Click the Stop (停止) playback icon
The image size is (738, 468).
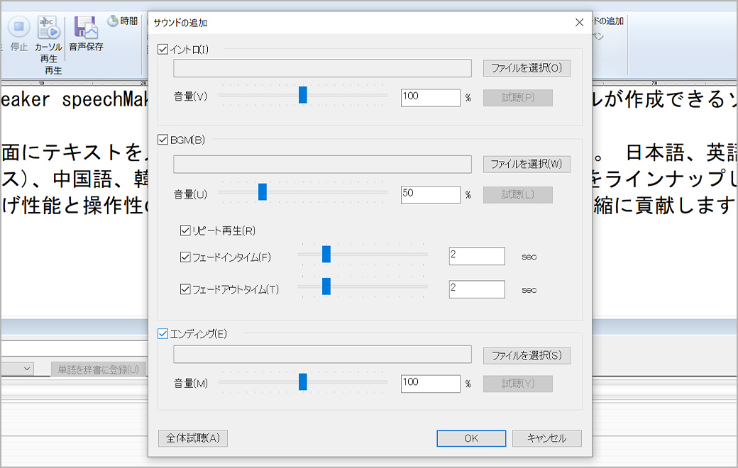point(18,28)
